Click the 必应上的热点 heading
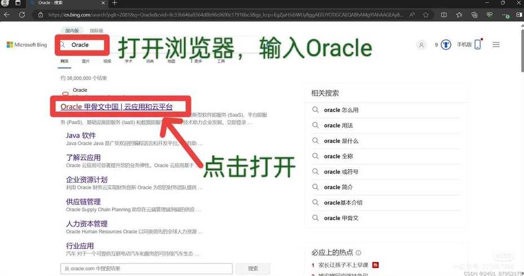 click(x=332, y=252)
